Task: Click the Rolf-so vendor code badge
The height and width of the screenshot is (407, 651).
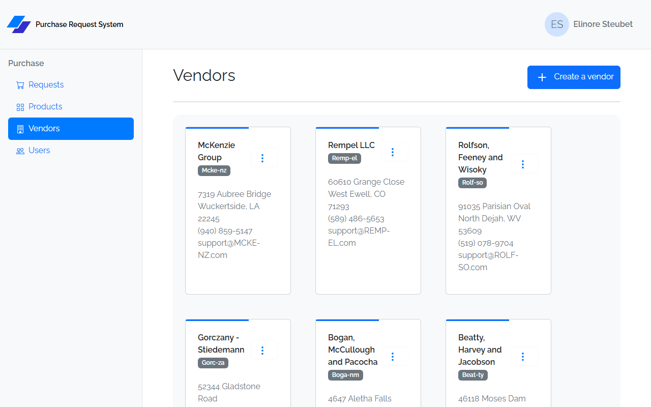Action: (x=472, y=183)
